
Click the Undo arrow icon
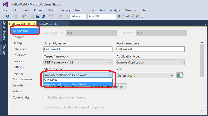(51, 16)
